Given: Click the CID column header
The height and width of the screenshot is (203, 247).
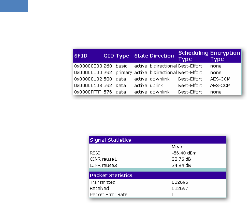Looking at the screenshot, I should tap(109, 56).
